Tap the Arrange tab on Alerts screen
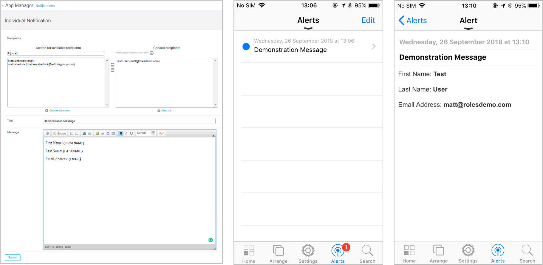 click(x=278, y=254)
